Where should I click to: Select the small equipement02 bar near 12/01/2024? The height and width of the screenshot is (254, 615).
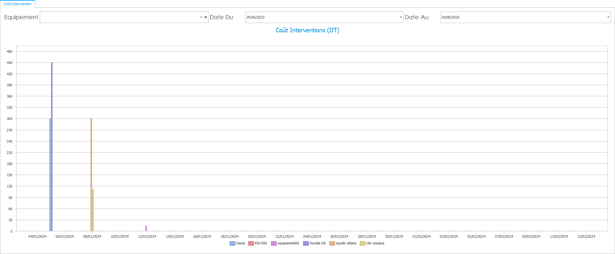[x=146, y=228]
